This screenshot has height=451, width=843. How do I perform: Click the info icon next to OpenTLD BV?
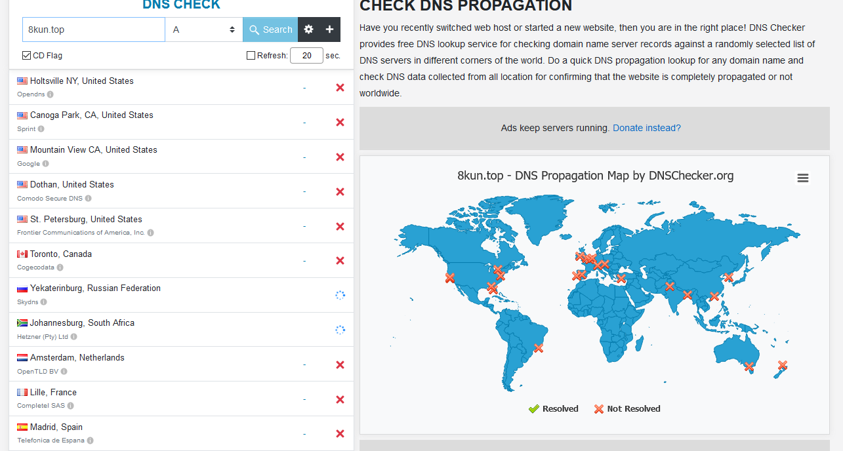pos(64,372)
